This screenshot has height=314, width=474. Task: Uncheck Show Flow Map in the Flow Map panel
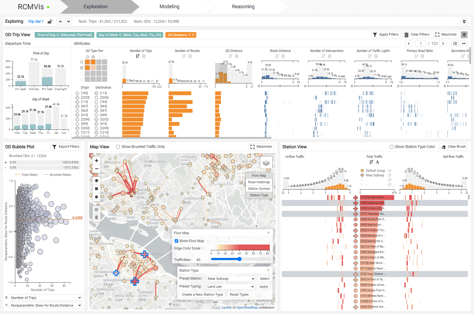(177, 241)
